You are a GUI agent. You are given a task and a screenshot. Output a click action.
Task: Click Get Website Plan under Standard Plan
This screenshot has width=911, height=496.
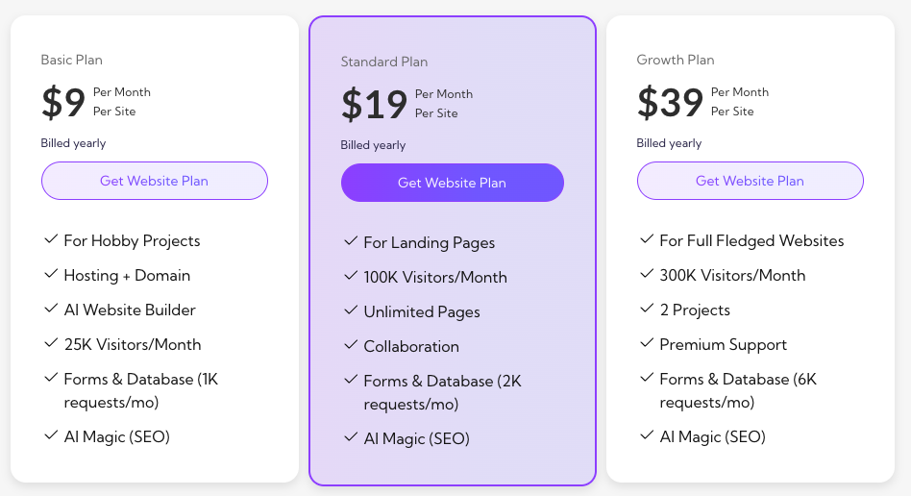pos(452,183)
